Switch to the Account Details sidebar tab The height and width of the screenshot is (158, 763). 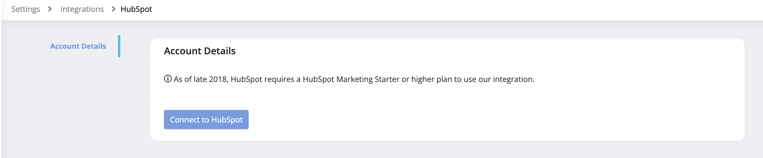(78, 46)
